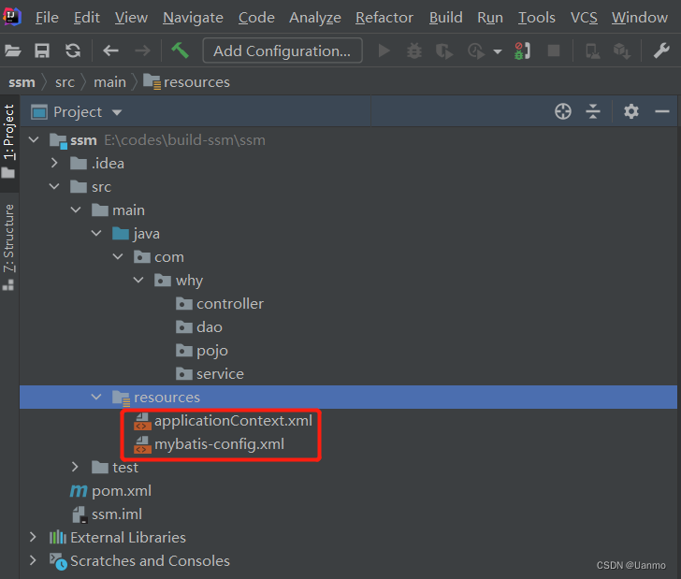Select the 7: Structure side tab

tap(8, 246)
